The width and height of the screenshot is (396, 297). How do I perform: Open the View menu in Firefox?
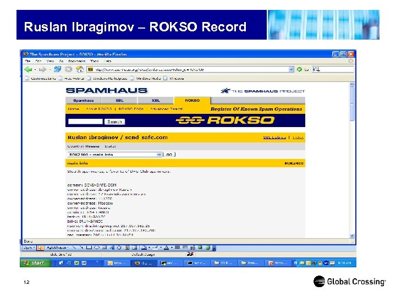(x=50, y=61)
